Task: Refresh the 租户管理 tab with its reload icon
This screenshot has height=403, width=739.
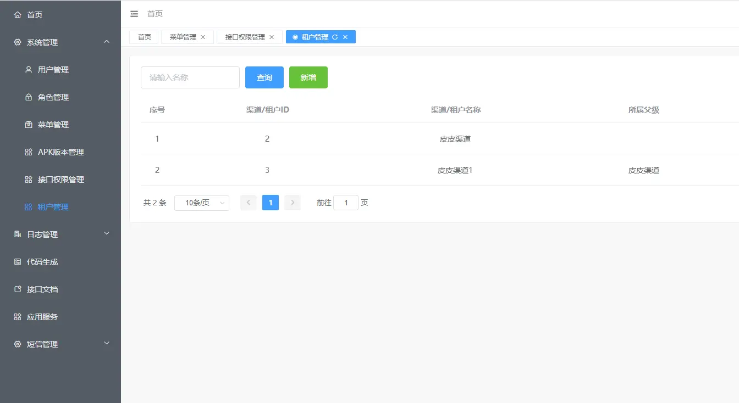Action: [336, 36]
